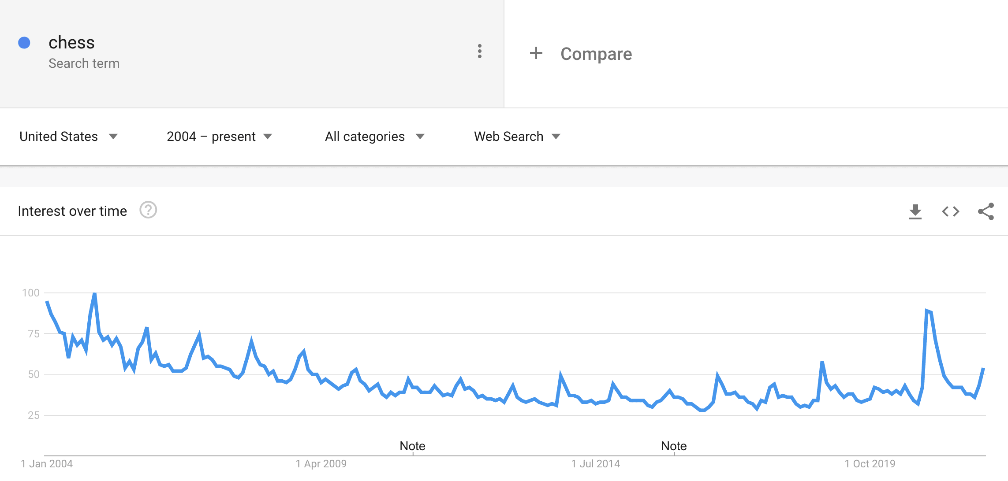
Task: Click the blue chess color dot
Action: click(24, 43)
